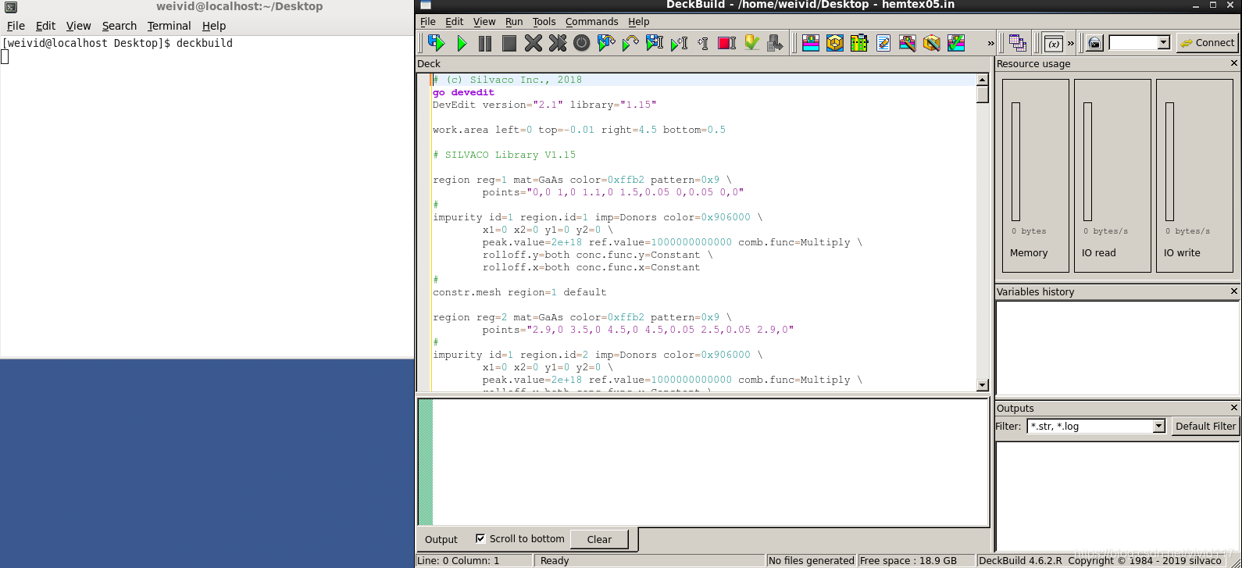Open the DeckBuild View menu
The image size is (1242, 568).
(484, 22)
